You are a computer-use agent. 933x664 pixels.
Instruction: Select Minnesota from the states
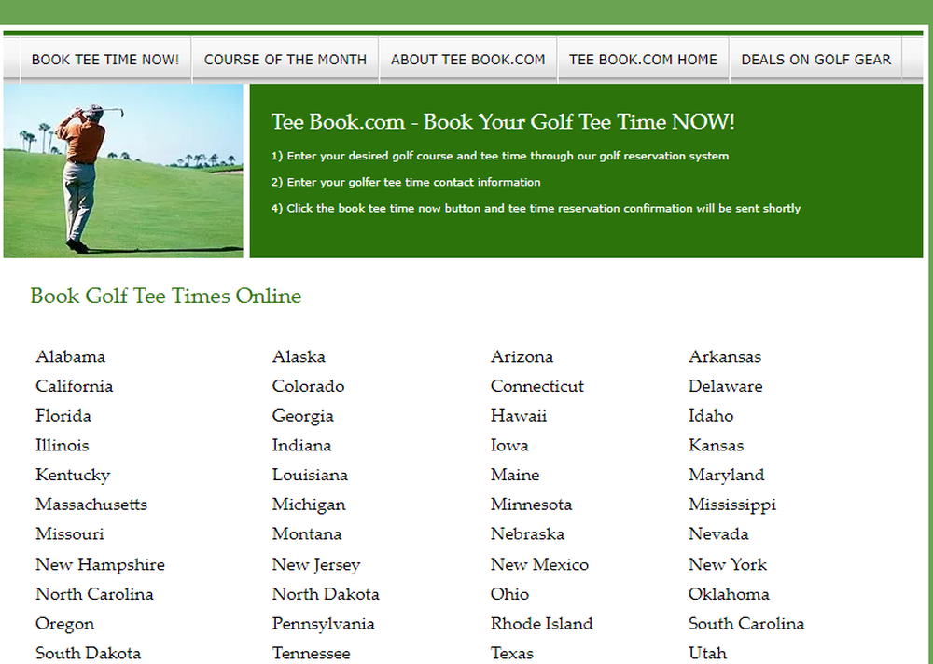pos(532,505)
